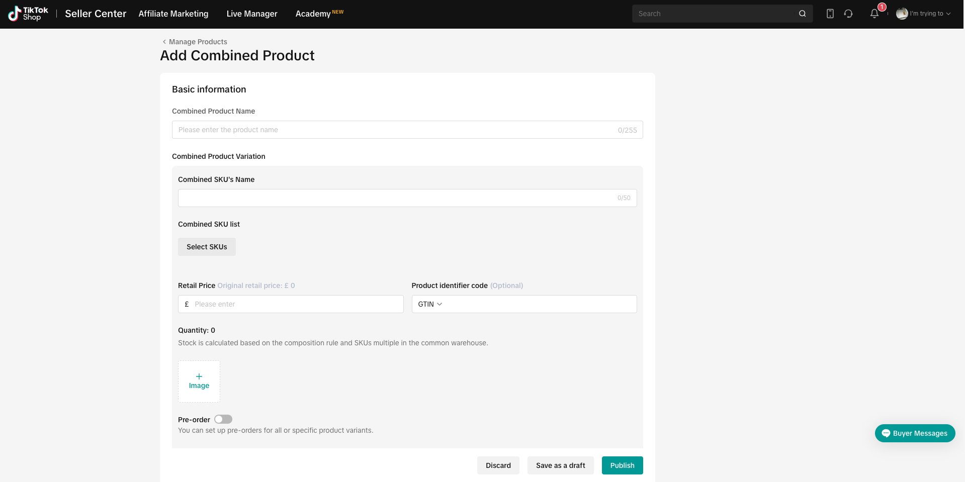
Task: Click the user profile avatar
Action: [902, 14]
